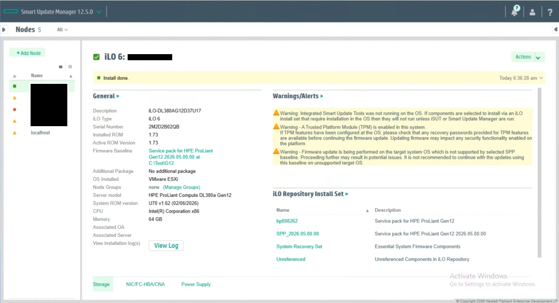Switch node list to list view icon

coord(61,67)
